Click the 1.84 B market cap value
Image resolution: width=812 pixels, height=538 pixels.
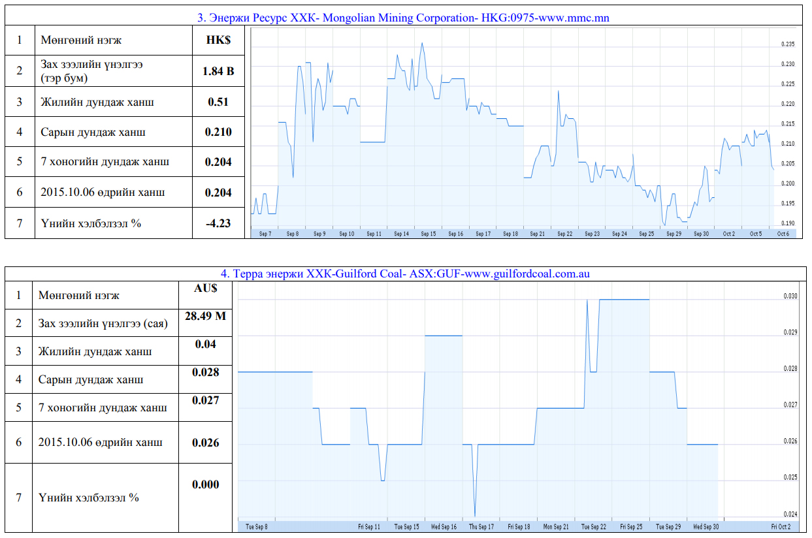pyautogui.click(x=218, y=71)
